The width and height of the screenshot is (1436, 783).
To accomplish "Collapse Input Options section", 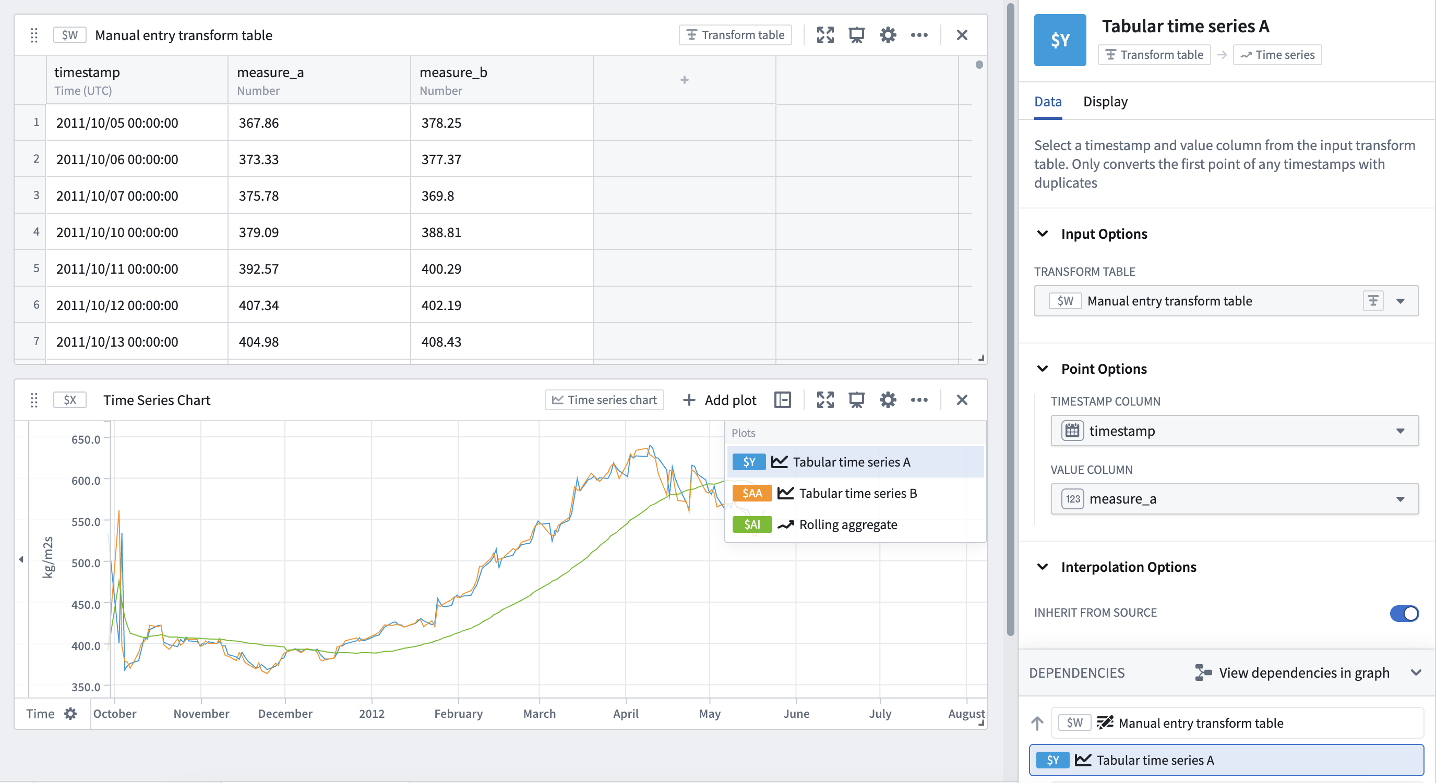I will [1042, 234].
